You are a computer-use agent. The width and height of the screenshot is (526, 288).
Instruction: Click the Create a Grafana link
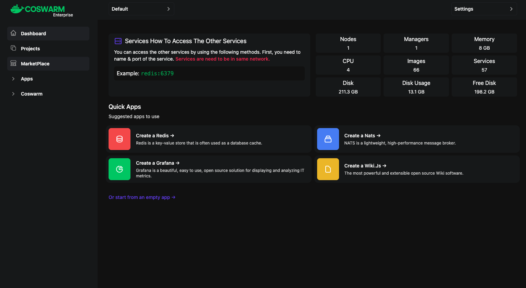tap(158, 163)
